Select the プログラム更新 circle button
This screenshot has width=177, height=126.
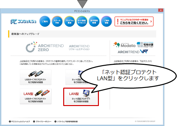pyautogui.click(x=69, y=21)
